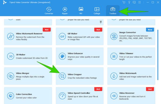Click the Video Enhancer palette icon
Image resolution: width=161 pixels, height=104 pixels.
tap(62, 56)
